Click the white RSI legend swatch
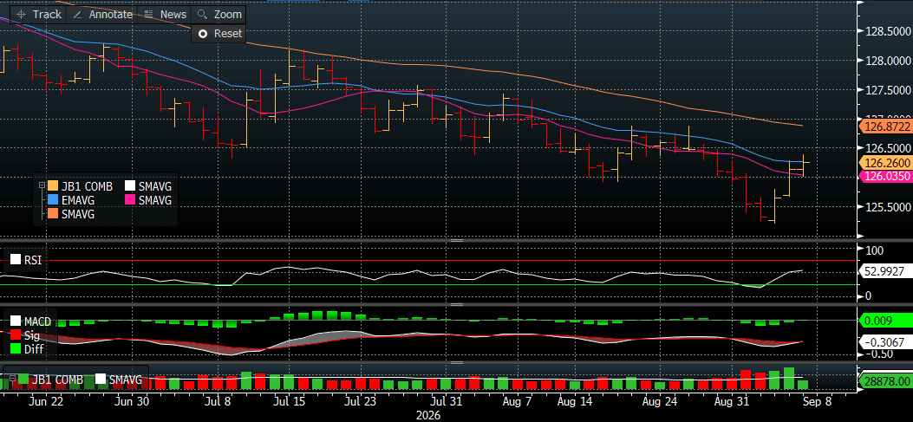Viewport: 913px width, 422px height. pos(15,260)
